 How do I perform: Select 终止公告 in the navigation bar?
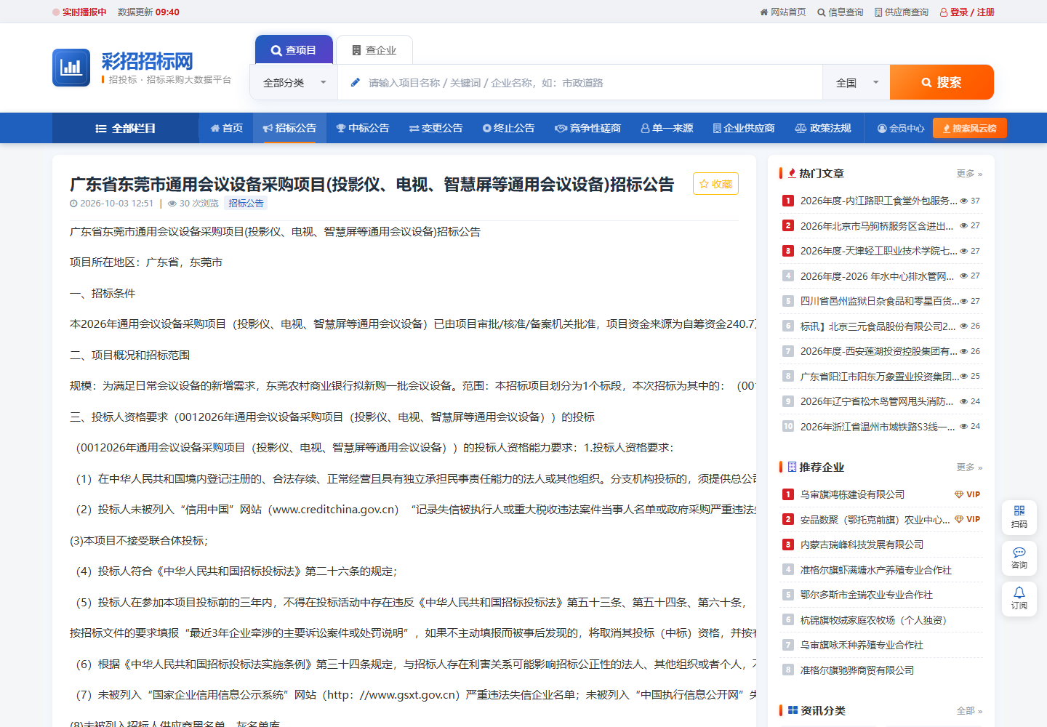[509, 128]
